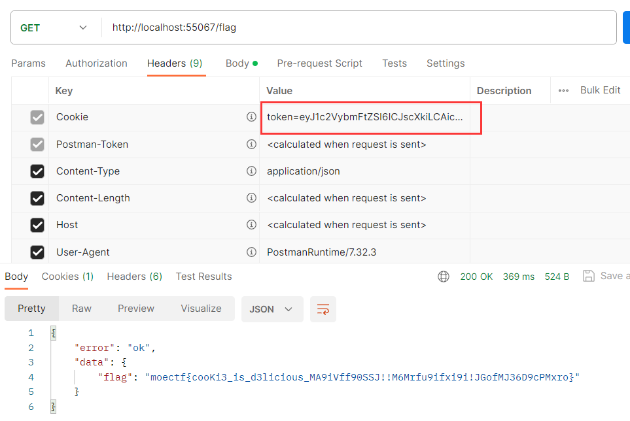Click the info icon beside the Cookie header

click(x=251, y=117)
